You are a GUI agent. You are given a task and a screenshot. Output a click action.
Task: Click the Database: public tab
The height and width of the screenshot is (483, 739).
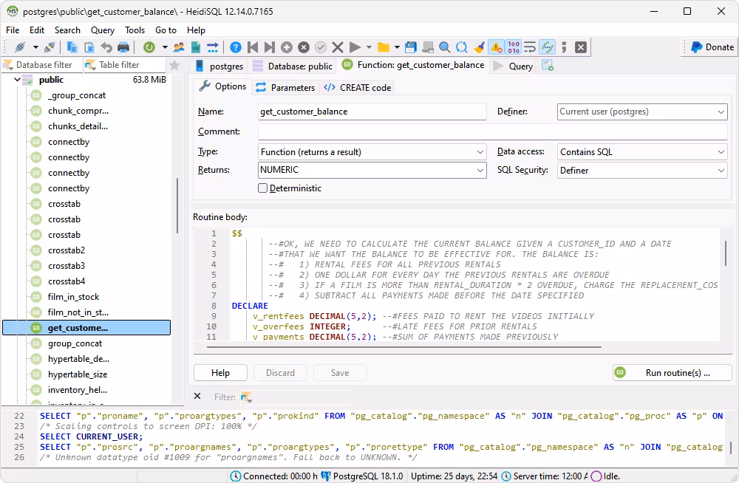tap(293, 66)
